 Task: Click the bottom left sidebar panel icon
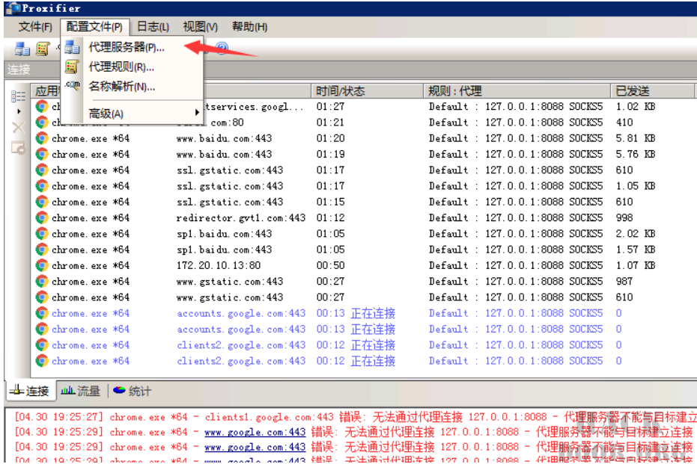[x=19, y=147]
